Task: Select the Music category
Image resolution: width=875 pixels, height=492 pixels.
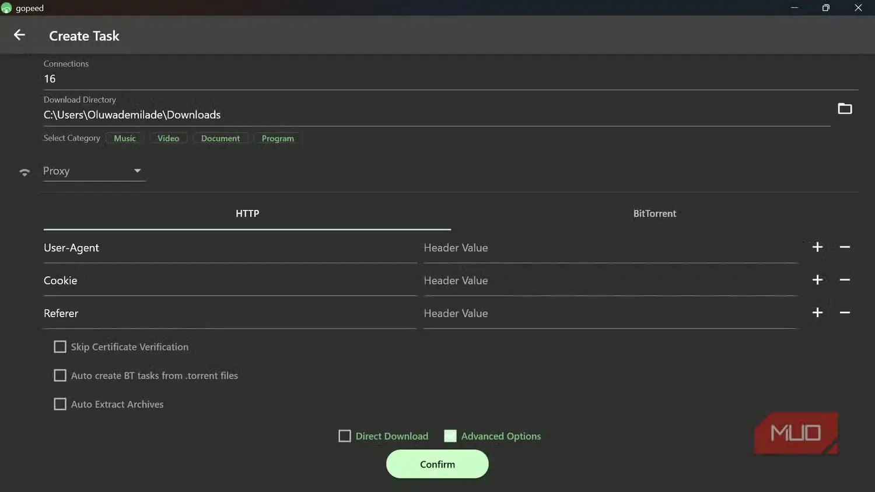Action: tap(125, 138)
